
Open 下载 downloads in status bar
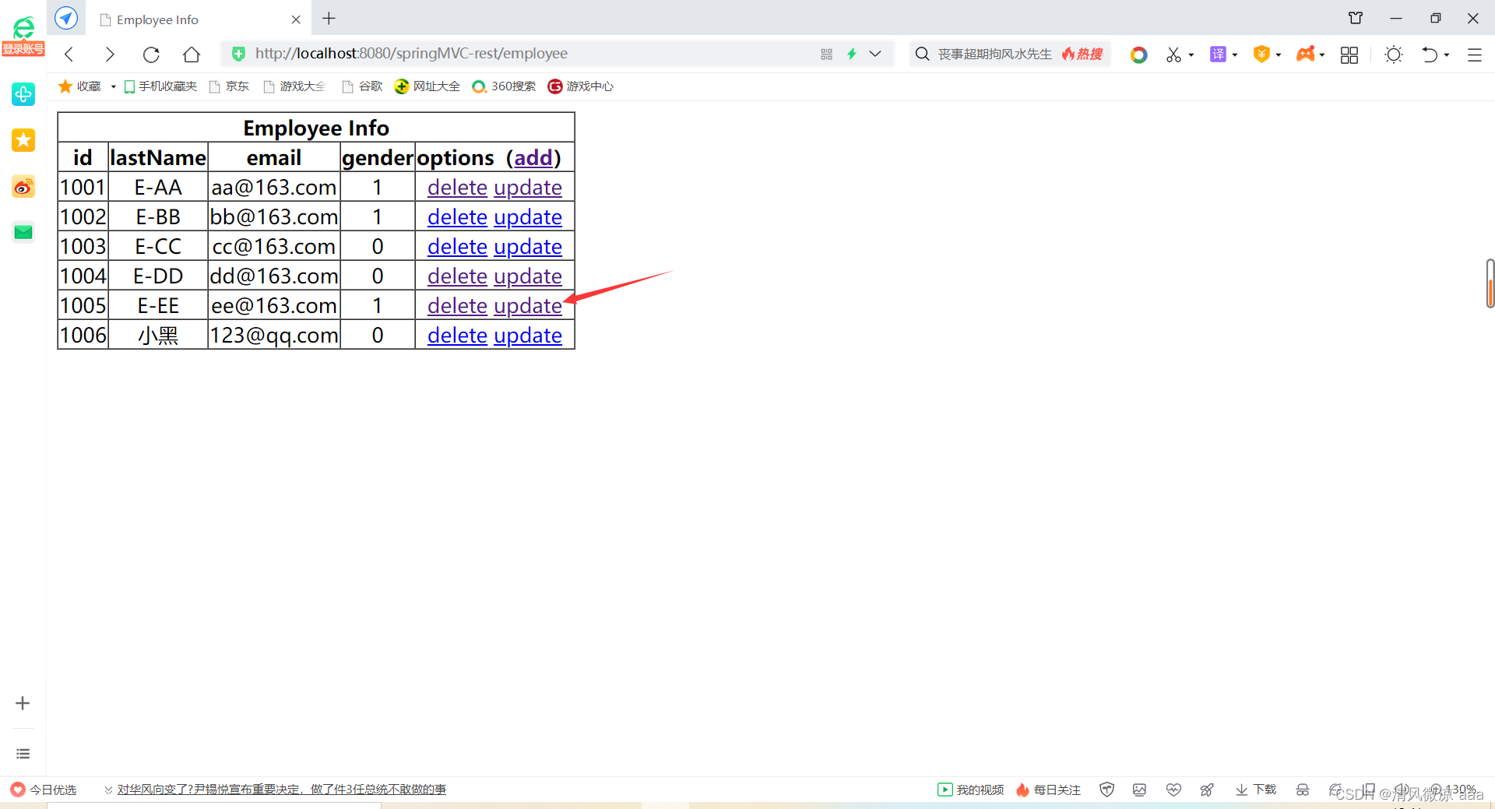(1256, 790)
